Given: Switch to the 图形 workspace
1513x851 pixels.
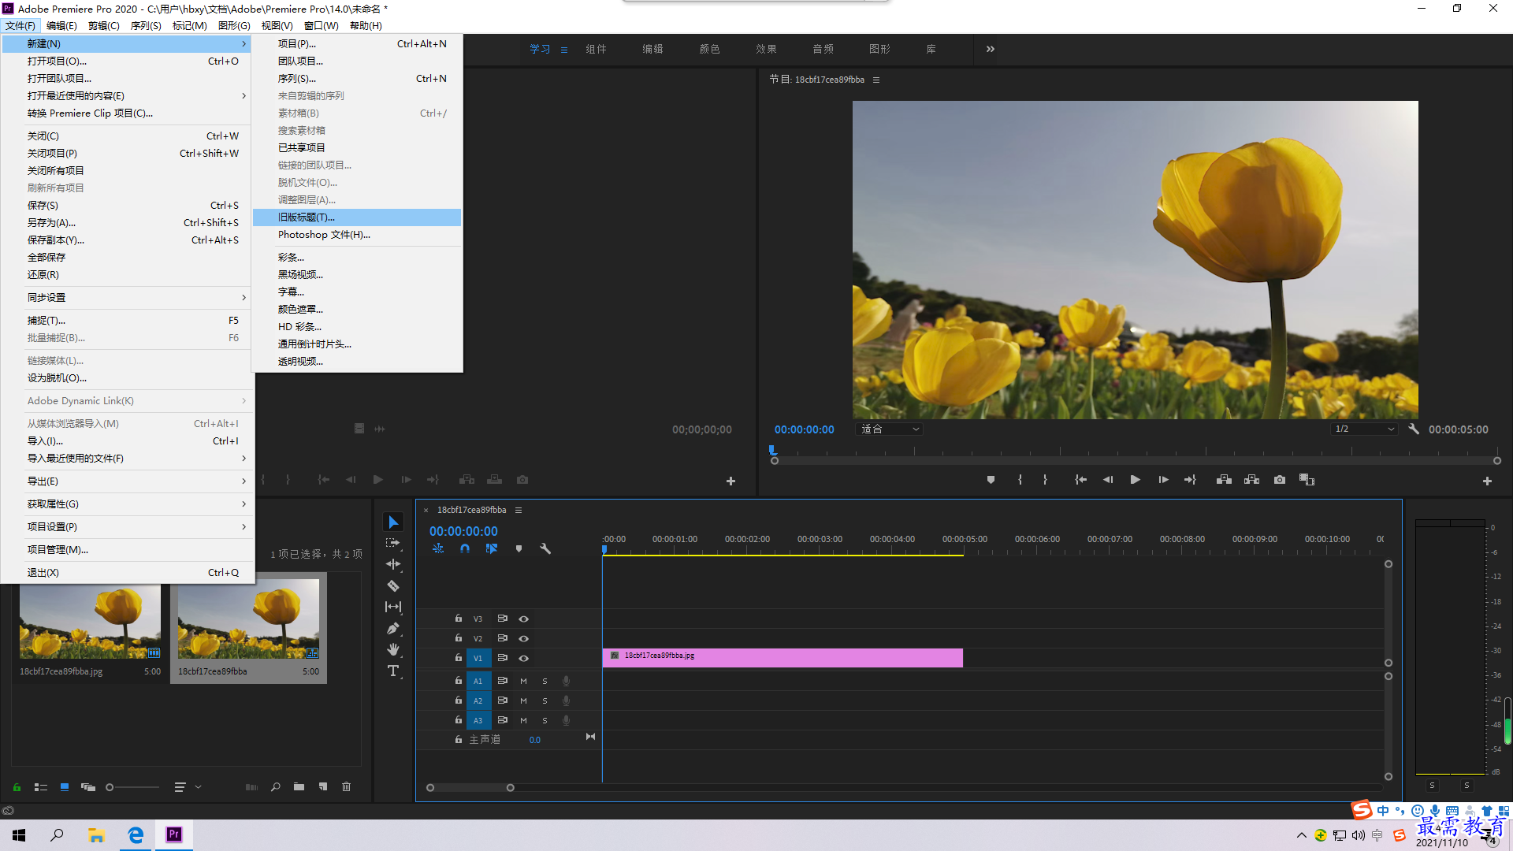Looking at the screenshot, I should tap(879, 49).
